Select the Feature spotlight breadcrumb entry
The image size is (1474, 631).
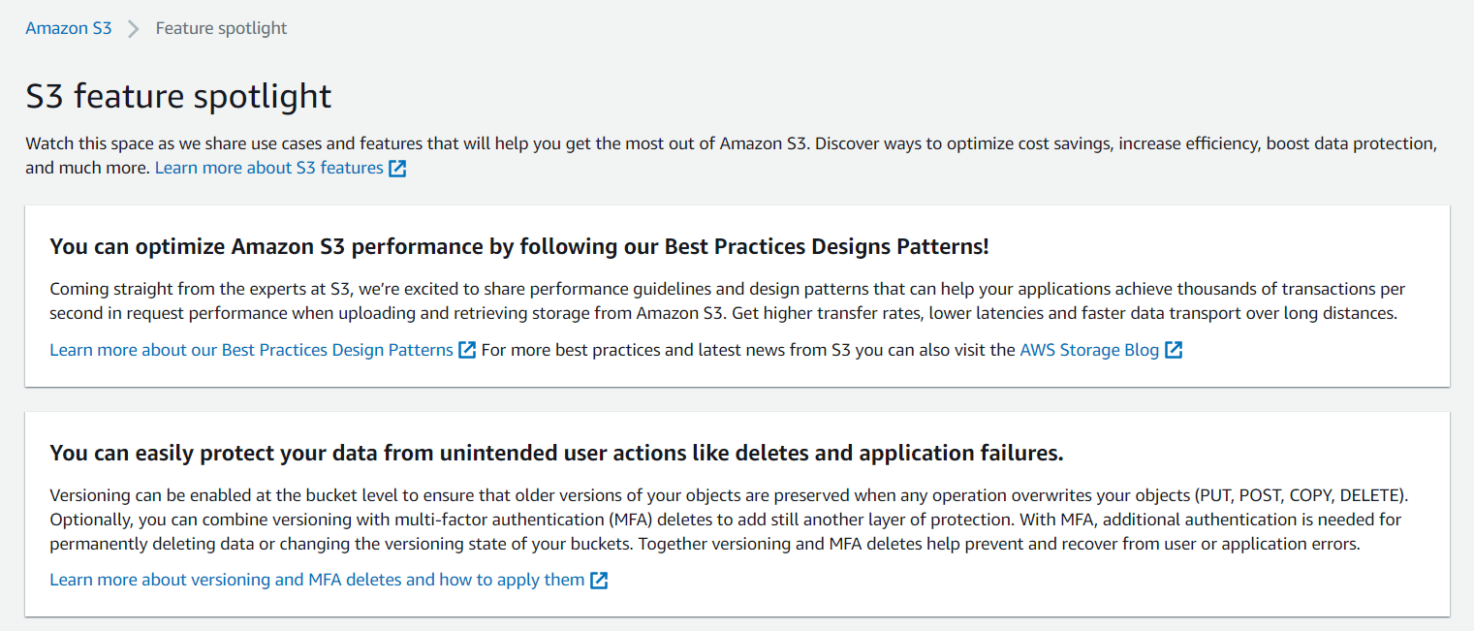pos(221,28)
